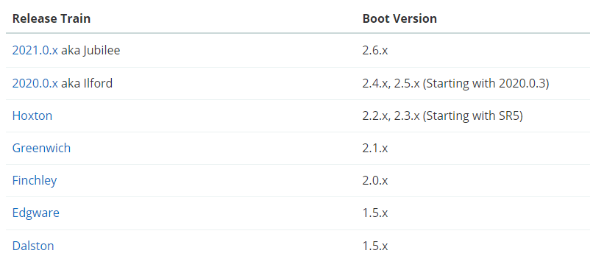Viewport: 604px width, 267px height.
Task: Open the 2021.0.x release train link
Action: click(35, 51)
